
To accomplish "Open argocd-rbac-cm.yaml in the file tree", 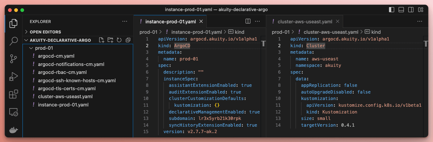I will (x=57, y=72).
